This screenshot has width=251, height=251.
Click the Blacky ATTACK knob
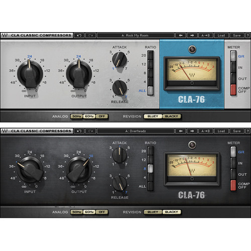pos(119,155)
